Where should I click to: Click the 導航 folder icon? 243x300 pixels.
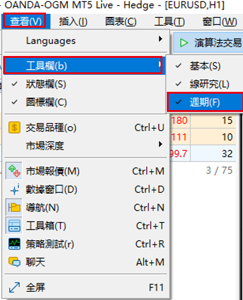click(x=14, y=208)
